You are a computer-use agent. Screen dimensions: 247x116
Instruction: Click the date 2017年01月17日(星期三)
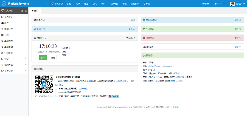[x=48, y=52]
